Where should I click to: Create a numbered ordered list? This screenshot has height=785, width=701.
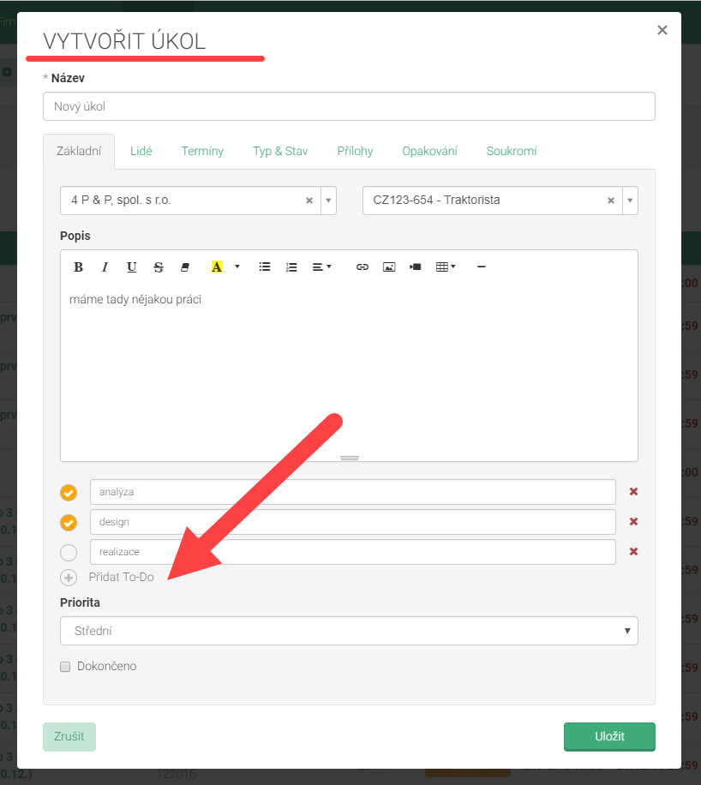coord(291,267)
